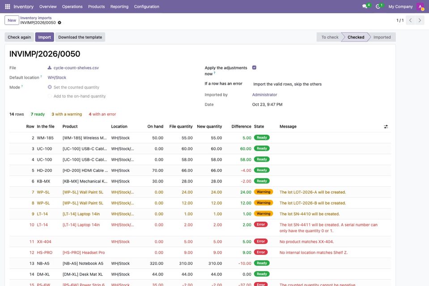Click the Check again button
Viewport: 429px width, 286px height.
click(x=19, y=37)
